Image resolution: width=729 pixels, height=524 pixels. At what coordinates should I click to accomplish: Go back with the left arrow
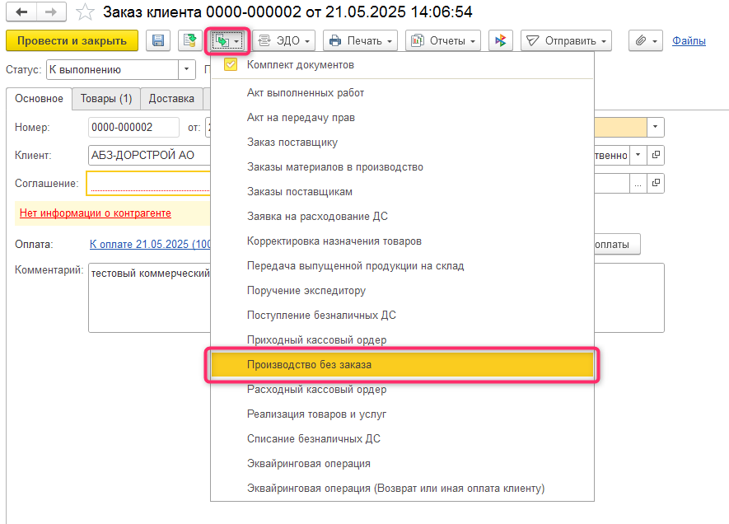21,12
